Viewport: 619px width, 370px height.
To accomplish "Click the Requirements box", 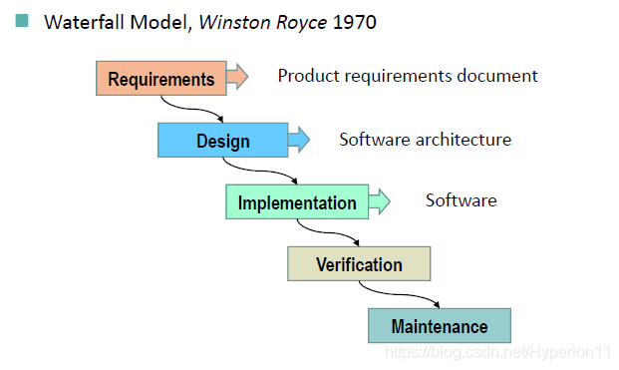I will (161, 78).
